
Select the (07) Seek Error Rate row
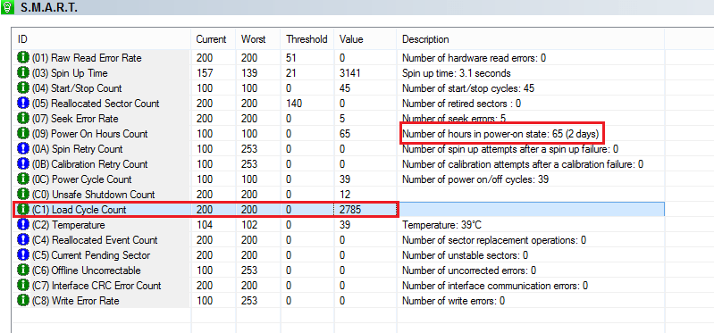(x=339, y=118)
